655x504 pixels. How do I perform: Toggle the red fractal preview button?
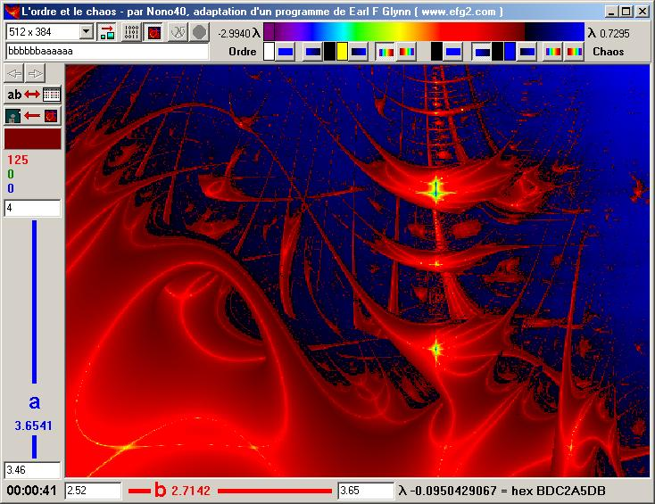pyautogui.click(x=153, y=32)
